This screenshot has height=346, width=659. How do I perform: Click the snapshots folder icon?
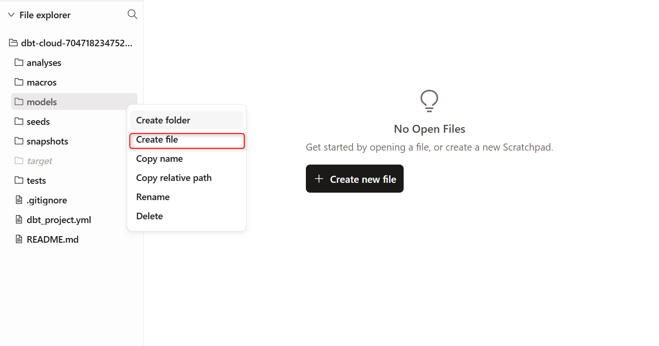coord(19,141)
